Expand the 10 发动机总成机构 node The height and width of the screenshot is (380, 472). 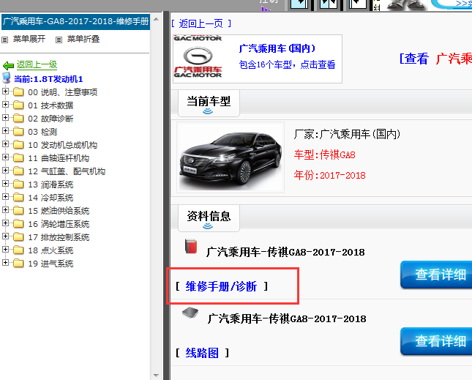coord(5,144)
